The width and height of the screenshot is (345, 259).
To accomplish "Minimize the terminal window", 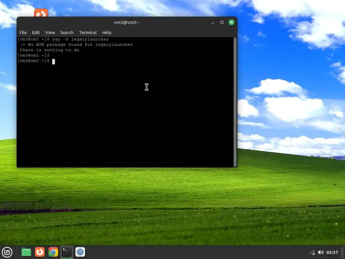I will pyautogui.click(x=213, y=23).
